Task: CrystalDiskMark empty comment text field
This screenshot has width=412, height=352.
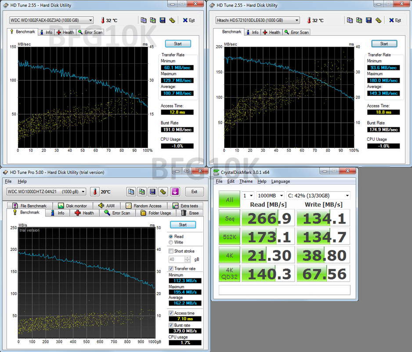Action: (x=285, y=290)
